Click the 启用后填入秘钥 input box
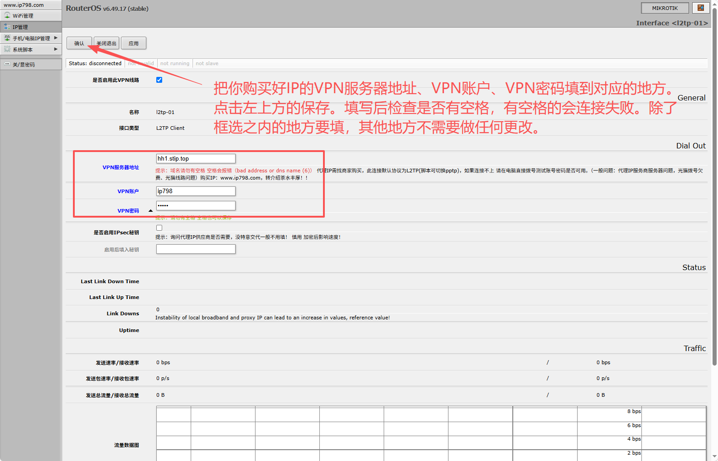 tap(196, 249)
